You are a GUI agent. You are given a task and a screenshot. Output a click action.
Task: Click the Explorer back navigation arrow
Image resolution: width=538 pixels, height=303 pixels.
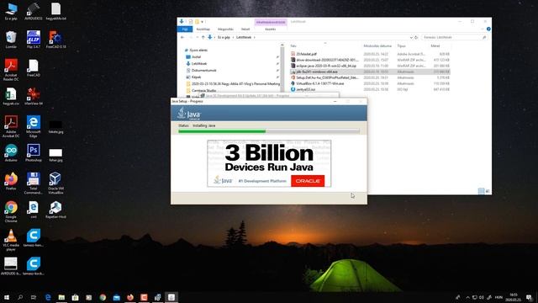pos(182,37)
